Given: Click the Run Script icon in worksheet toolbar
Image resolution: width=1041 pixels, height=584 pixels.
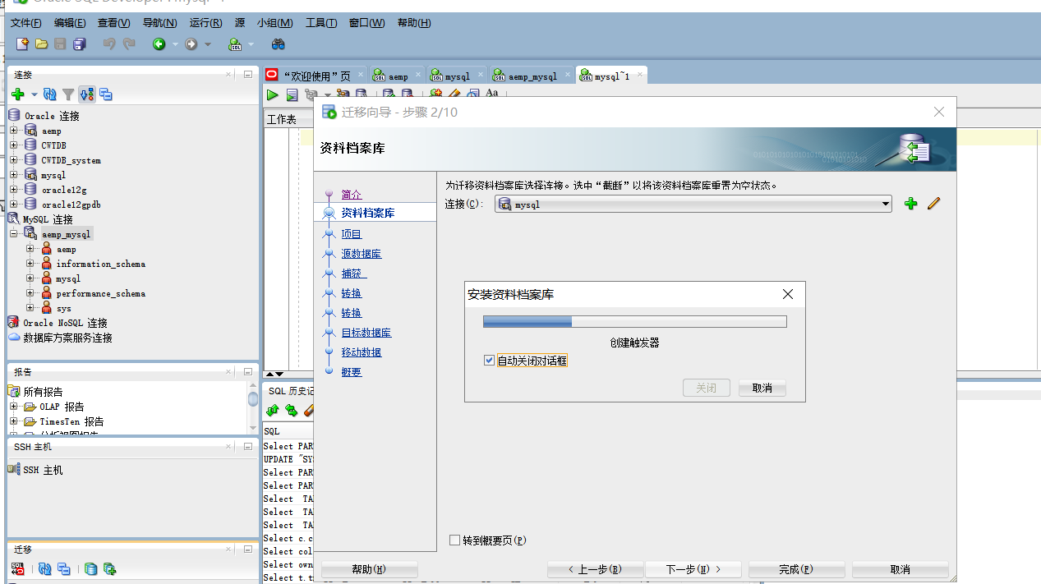Looking at the screenshot, I should pos(292,95).
